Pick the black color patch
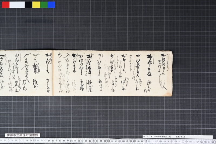The width and height of the screenshot is (216, 144). click(x=29, y=5)
